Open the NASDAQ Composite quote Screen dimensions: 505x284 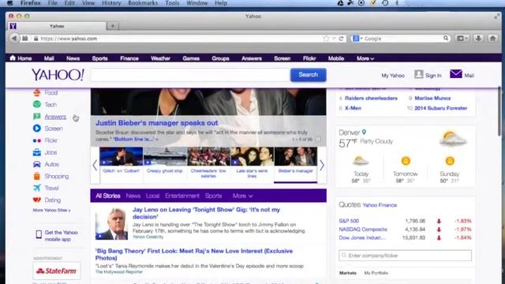(363, 230)
